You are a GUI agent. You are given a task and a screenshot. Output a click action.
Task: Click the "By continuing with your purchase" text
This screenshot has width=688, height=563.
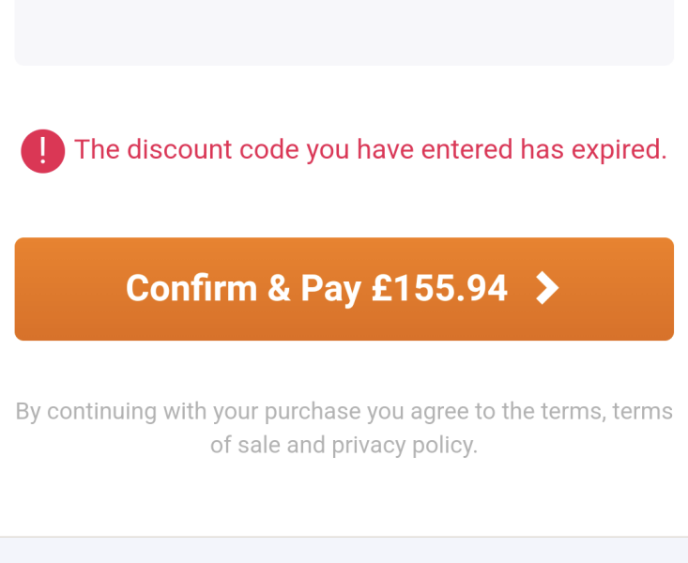point(188,412)
